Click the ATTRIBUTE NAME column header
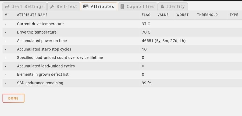Image resolution: width=242 pixels, height=116 pixels. point(32,15)
